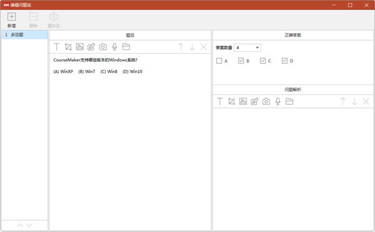The image size is (375, 232).
Task: Click the down arrow in analysis panel toolbar
Action: [x=354, y=101]
